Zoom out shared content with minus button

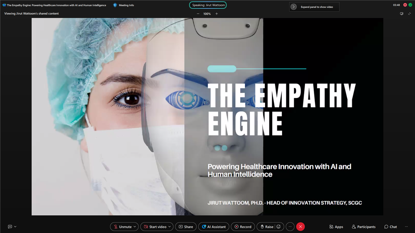coord(198,14)
